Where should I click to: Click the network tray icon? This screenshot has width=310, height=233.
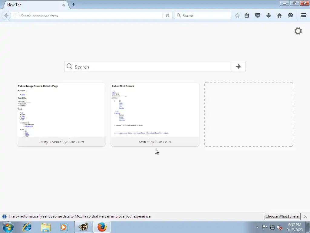click(272, 227)
